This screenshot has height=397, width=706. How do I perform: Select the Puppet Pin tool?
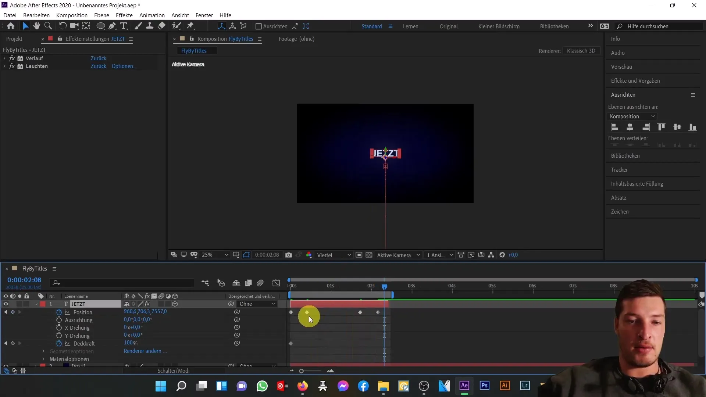[190, 26]
